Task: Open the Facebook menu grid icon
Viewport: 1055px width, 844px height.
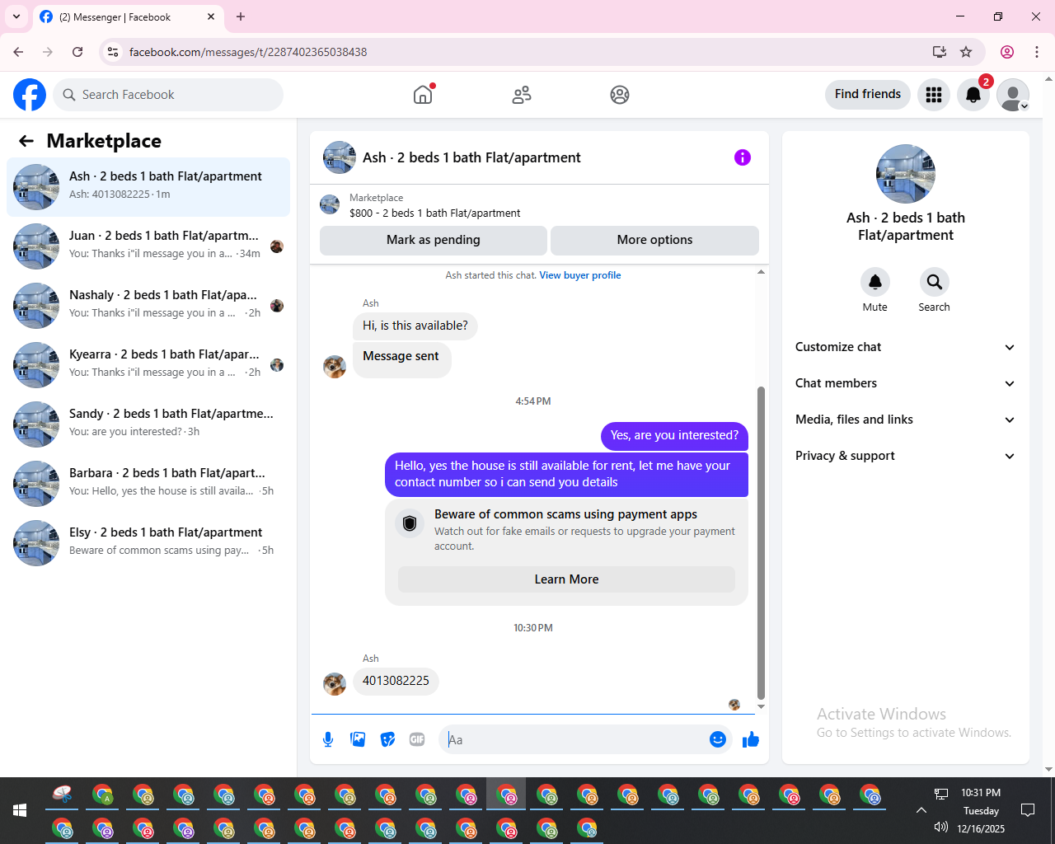Action: coord(934,95)
